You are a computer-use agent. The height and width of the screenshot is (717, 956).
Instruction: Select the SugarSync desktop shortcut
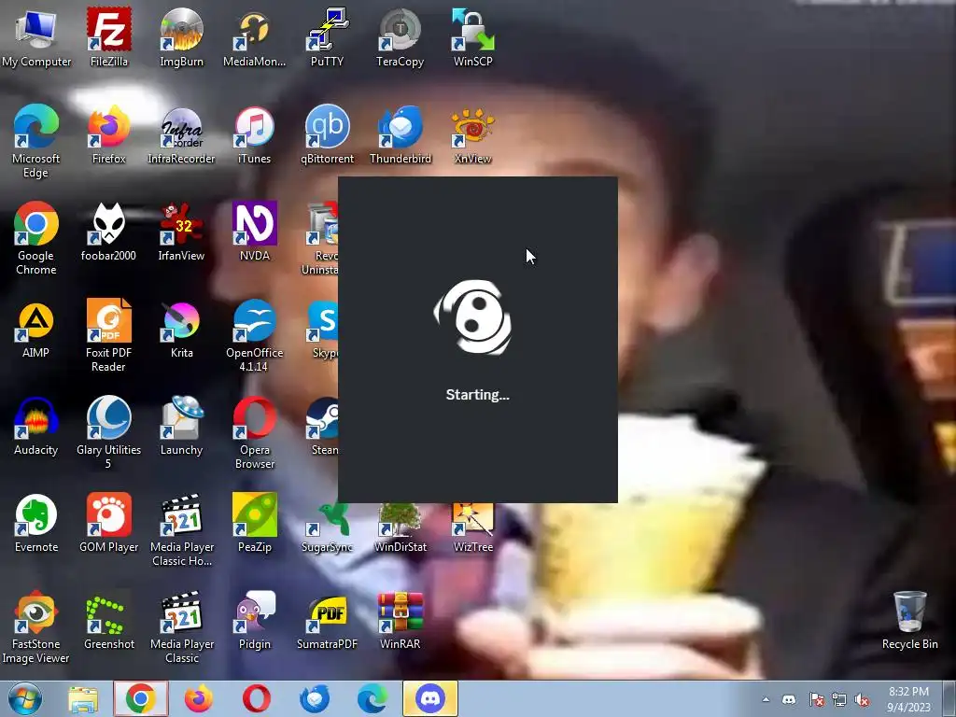coord(328,528)
